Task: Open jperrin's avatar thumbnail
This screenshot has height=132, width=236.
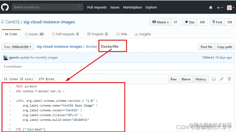Action: 6,58
